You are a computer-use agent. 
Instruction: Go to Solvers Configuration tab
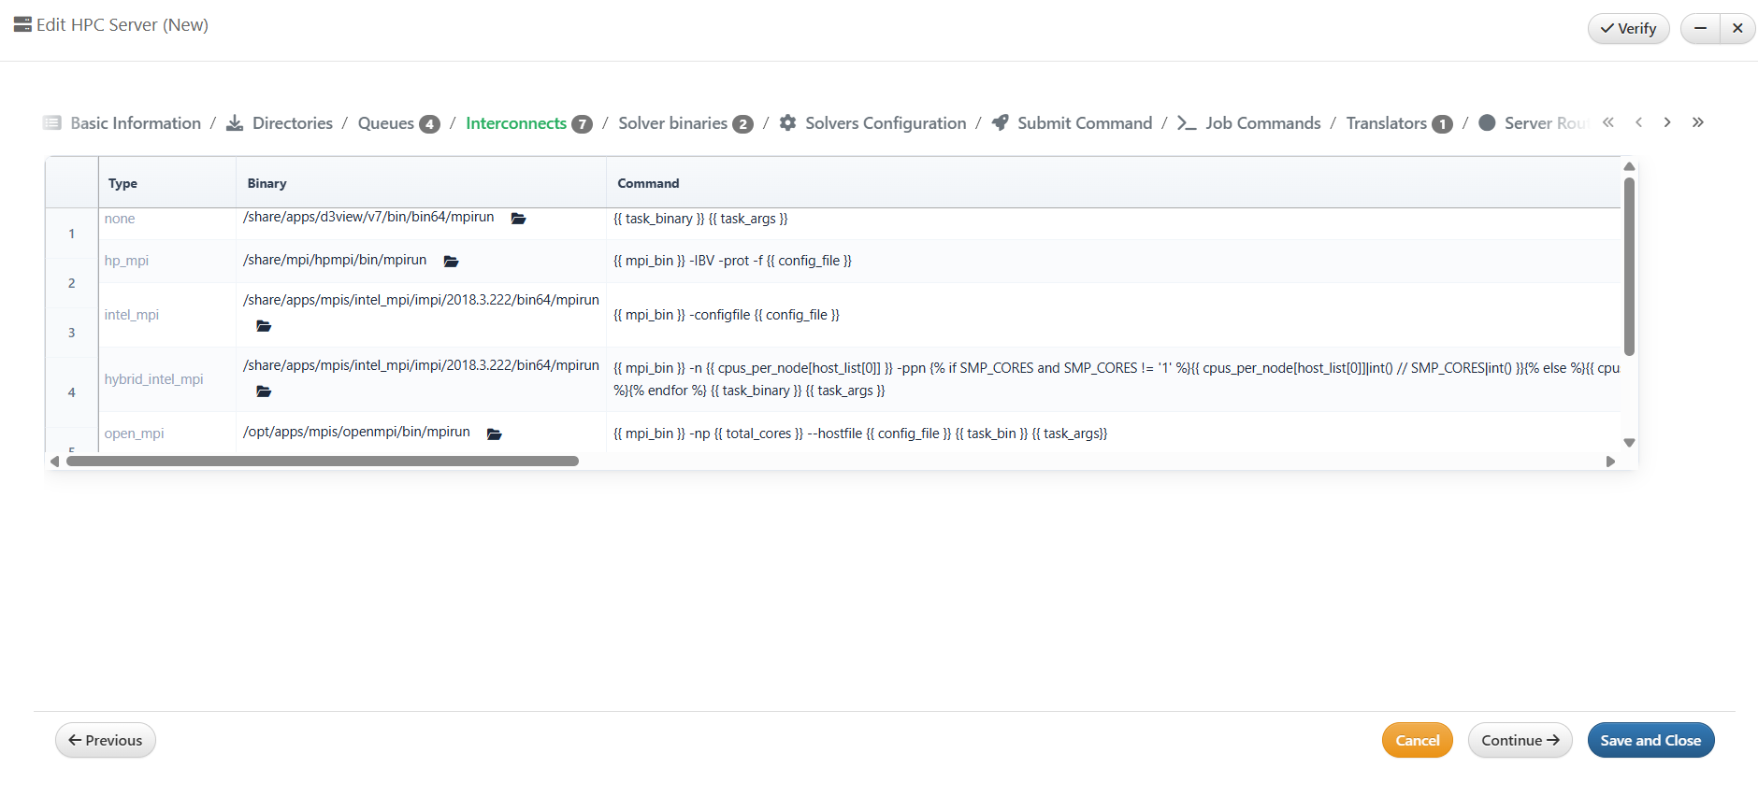tap(885, 123)
